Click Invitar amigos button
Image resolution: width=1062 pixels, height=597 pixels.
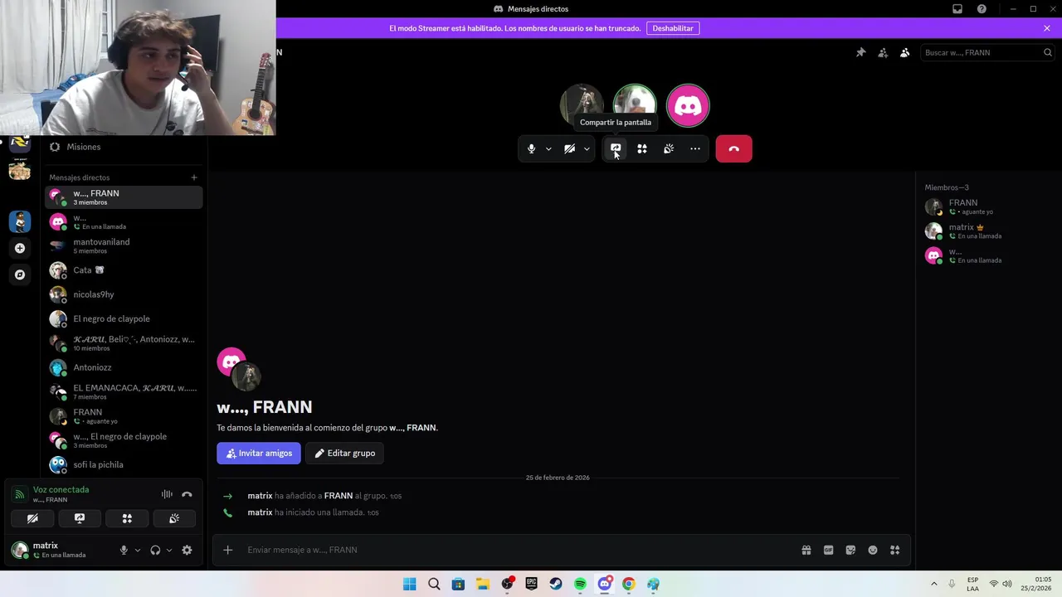point(259,454)
